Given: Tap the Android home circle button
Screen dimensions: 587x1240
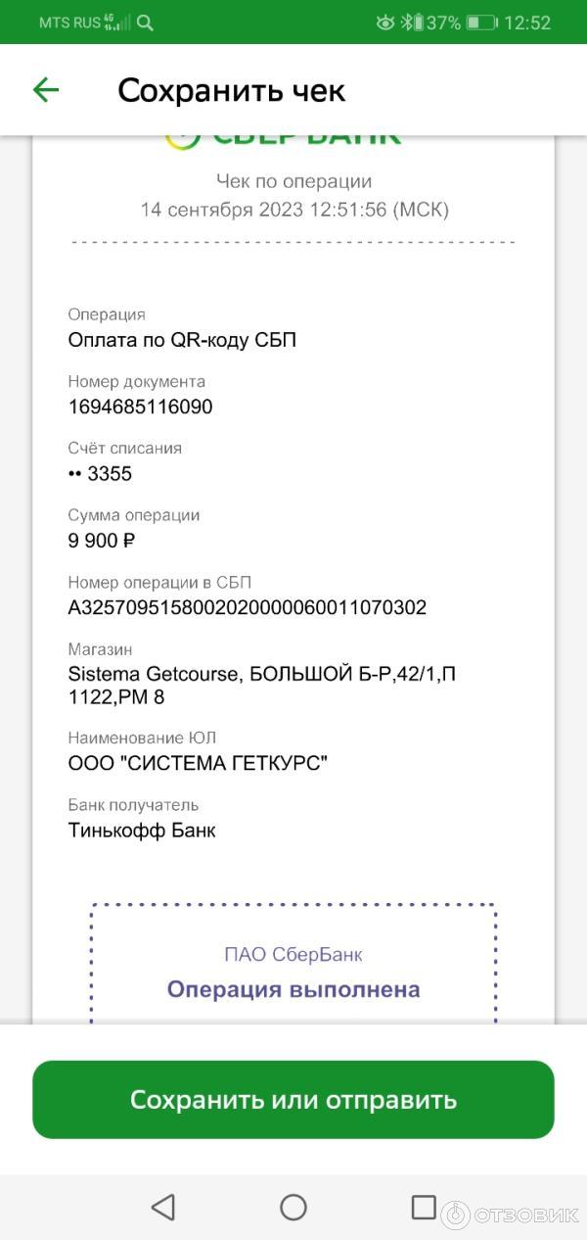Looking at the screenshot, I should click(293, 1207).
